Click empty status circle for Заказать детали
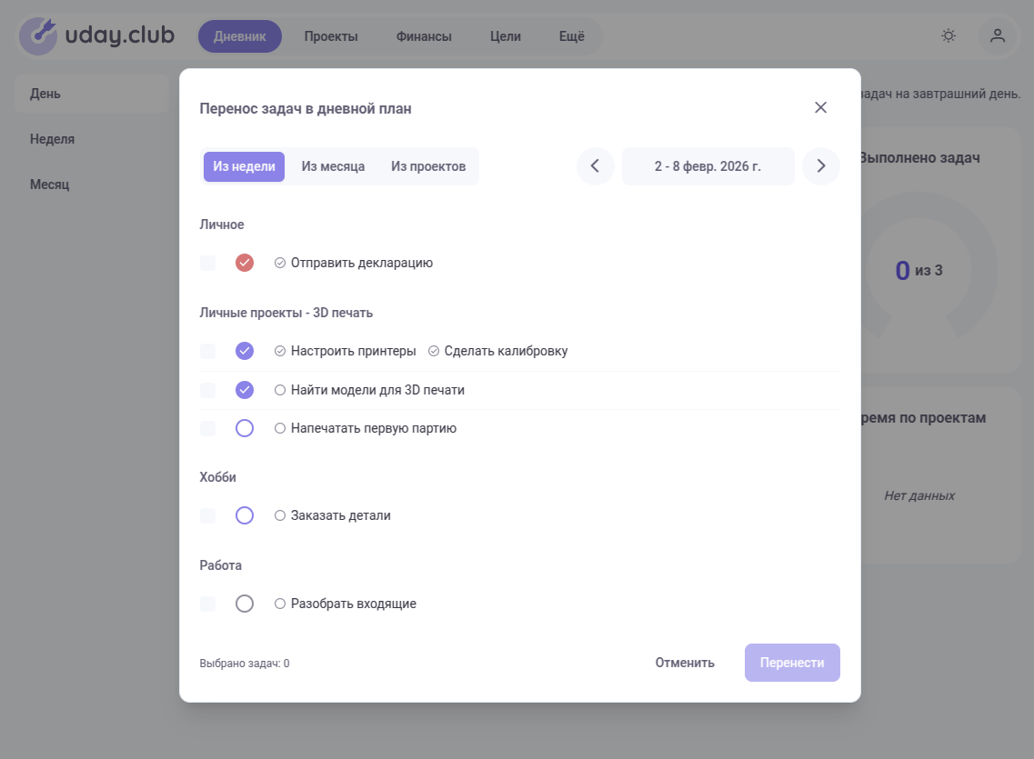Image resolution: width=1034 pixels, height=759 pixels. coord(245,515)
